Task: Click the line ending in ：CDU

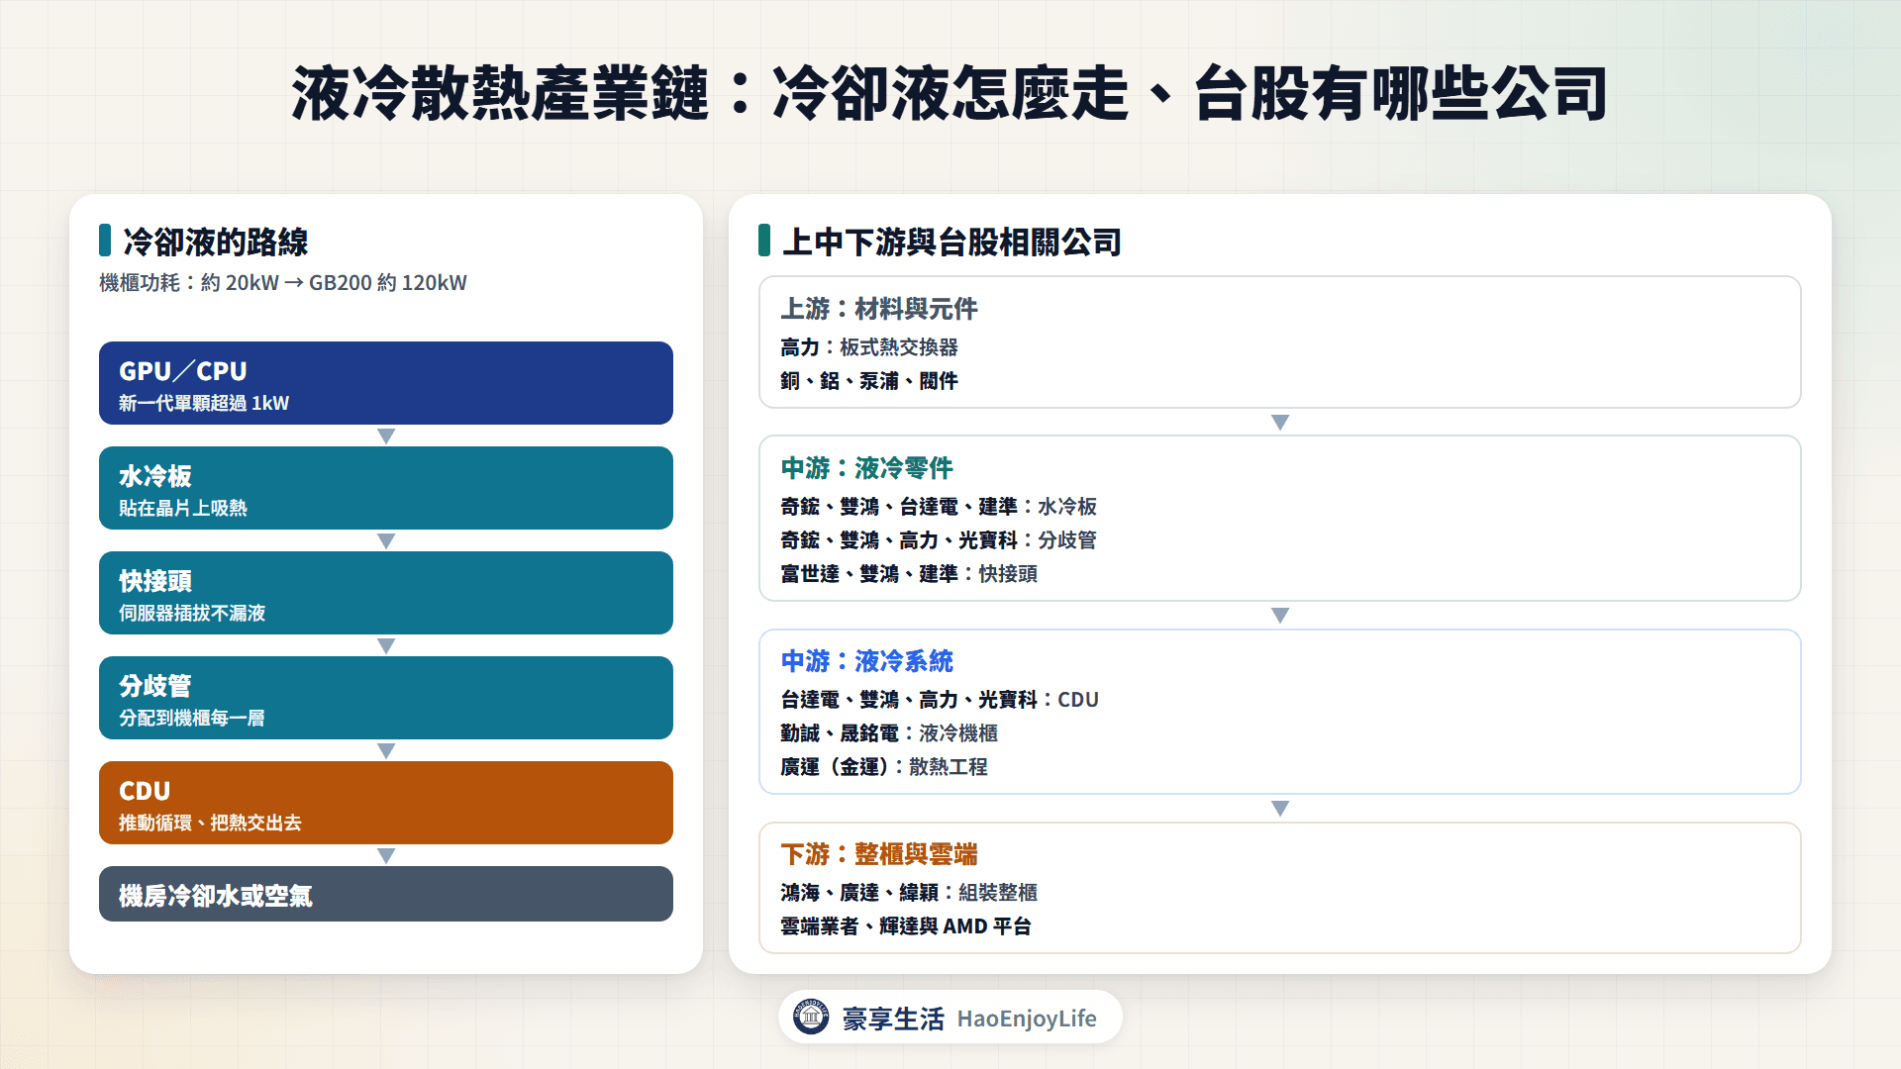Action: point(940,700)
